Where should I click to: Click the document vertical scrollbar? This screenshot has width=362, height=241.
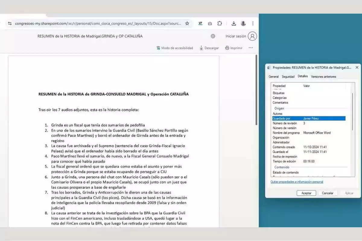point(256,90)
